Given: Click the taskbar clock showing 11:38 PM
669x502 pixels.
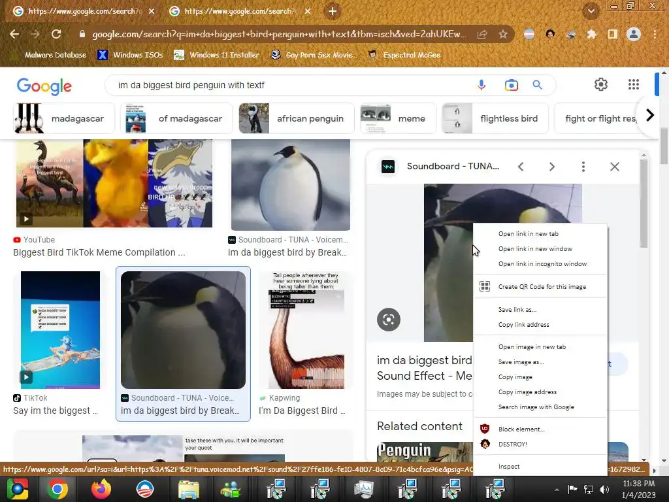Looking at the screenshot, I should (638, 489).
